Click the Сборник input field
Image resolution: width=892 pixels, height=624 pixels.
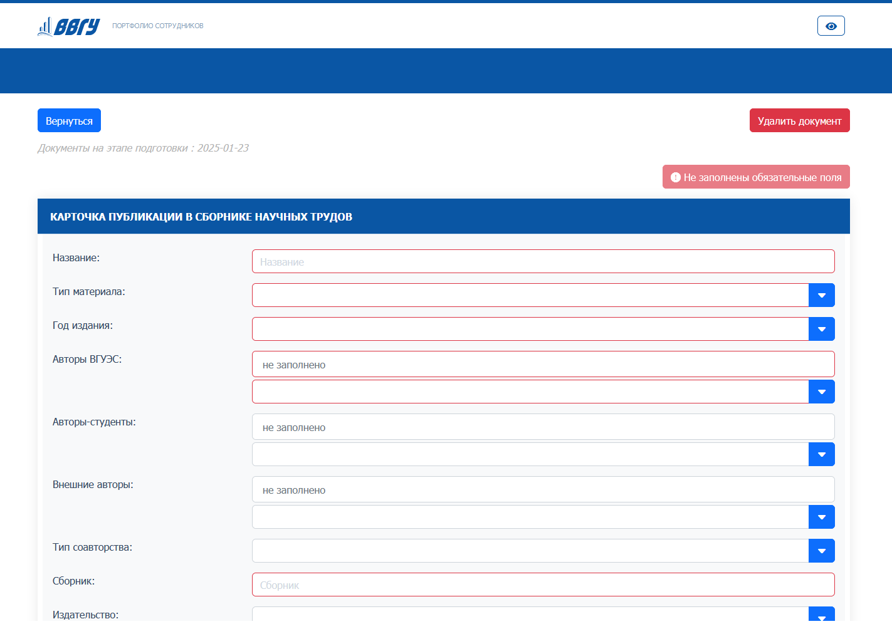(x=543, y=585)
